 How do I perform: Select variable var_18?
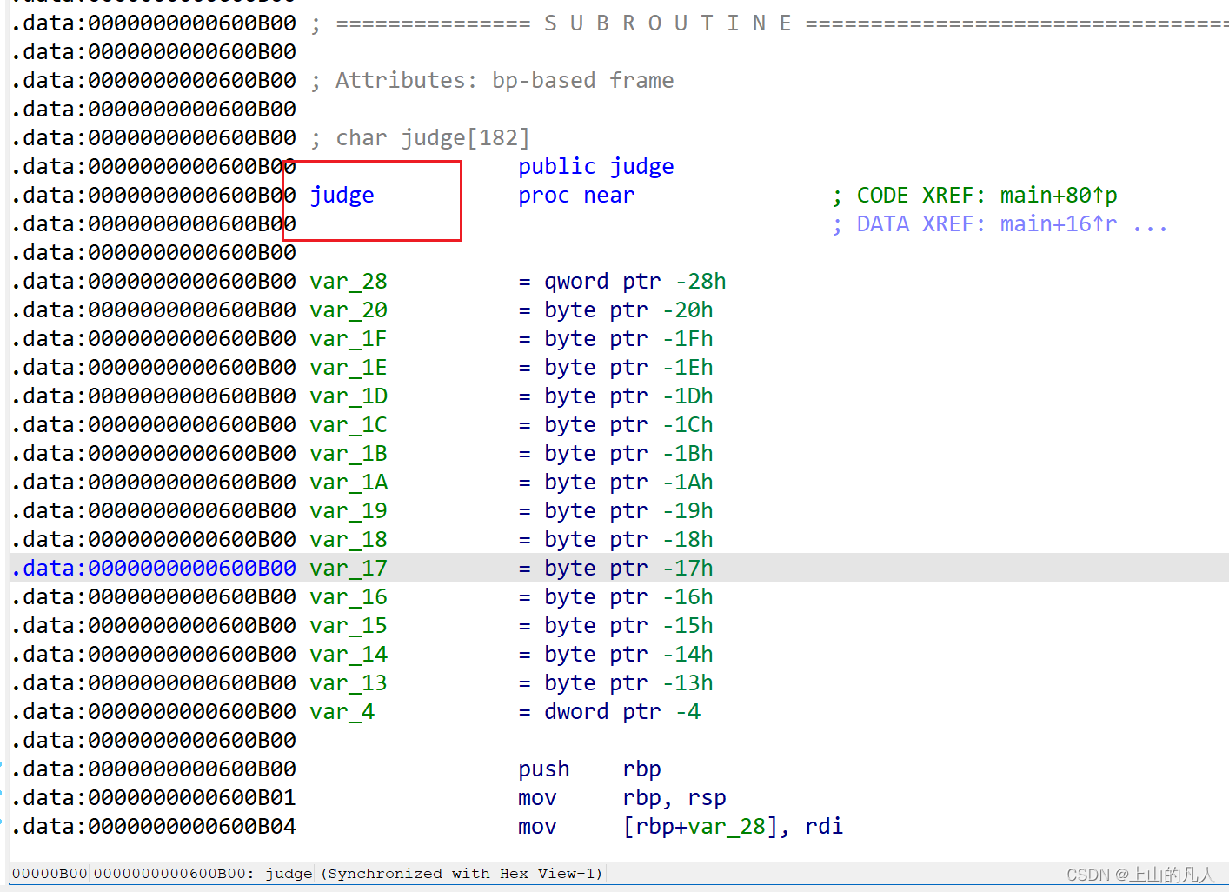(x=349, y=540)
